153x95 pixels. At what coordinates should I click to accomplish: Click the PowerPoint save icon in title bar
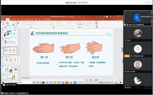click(x=3, y=17)
